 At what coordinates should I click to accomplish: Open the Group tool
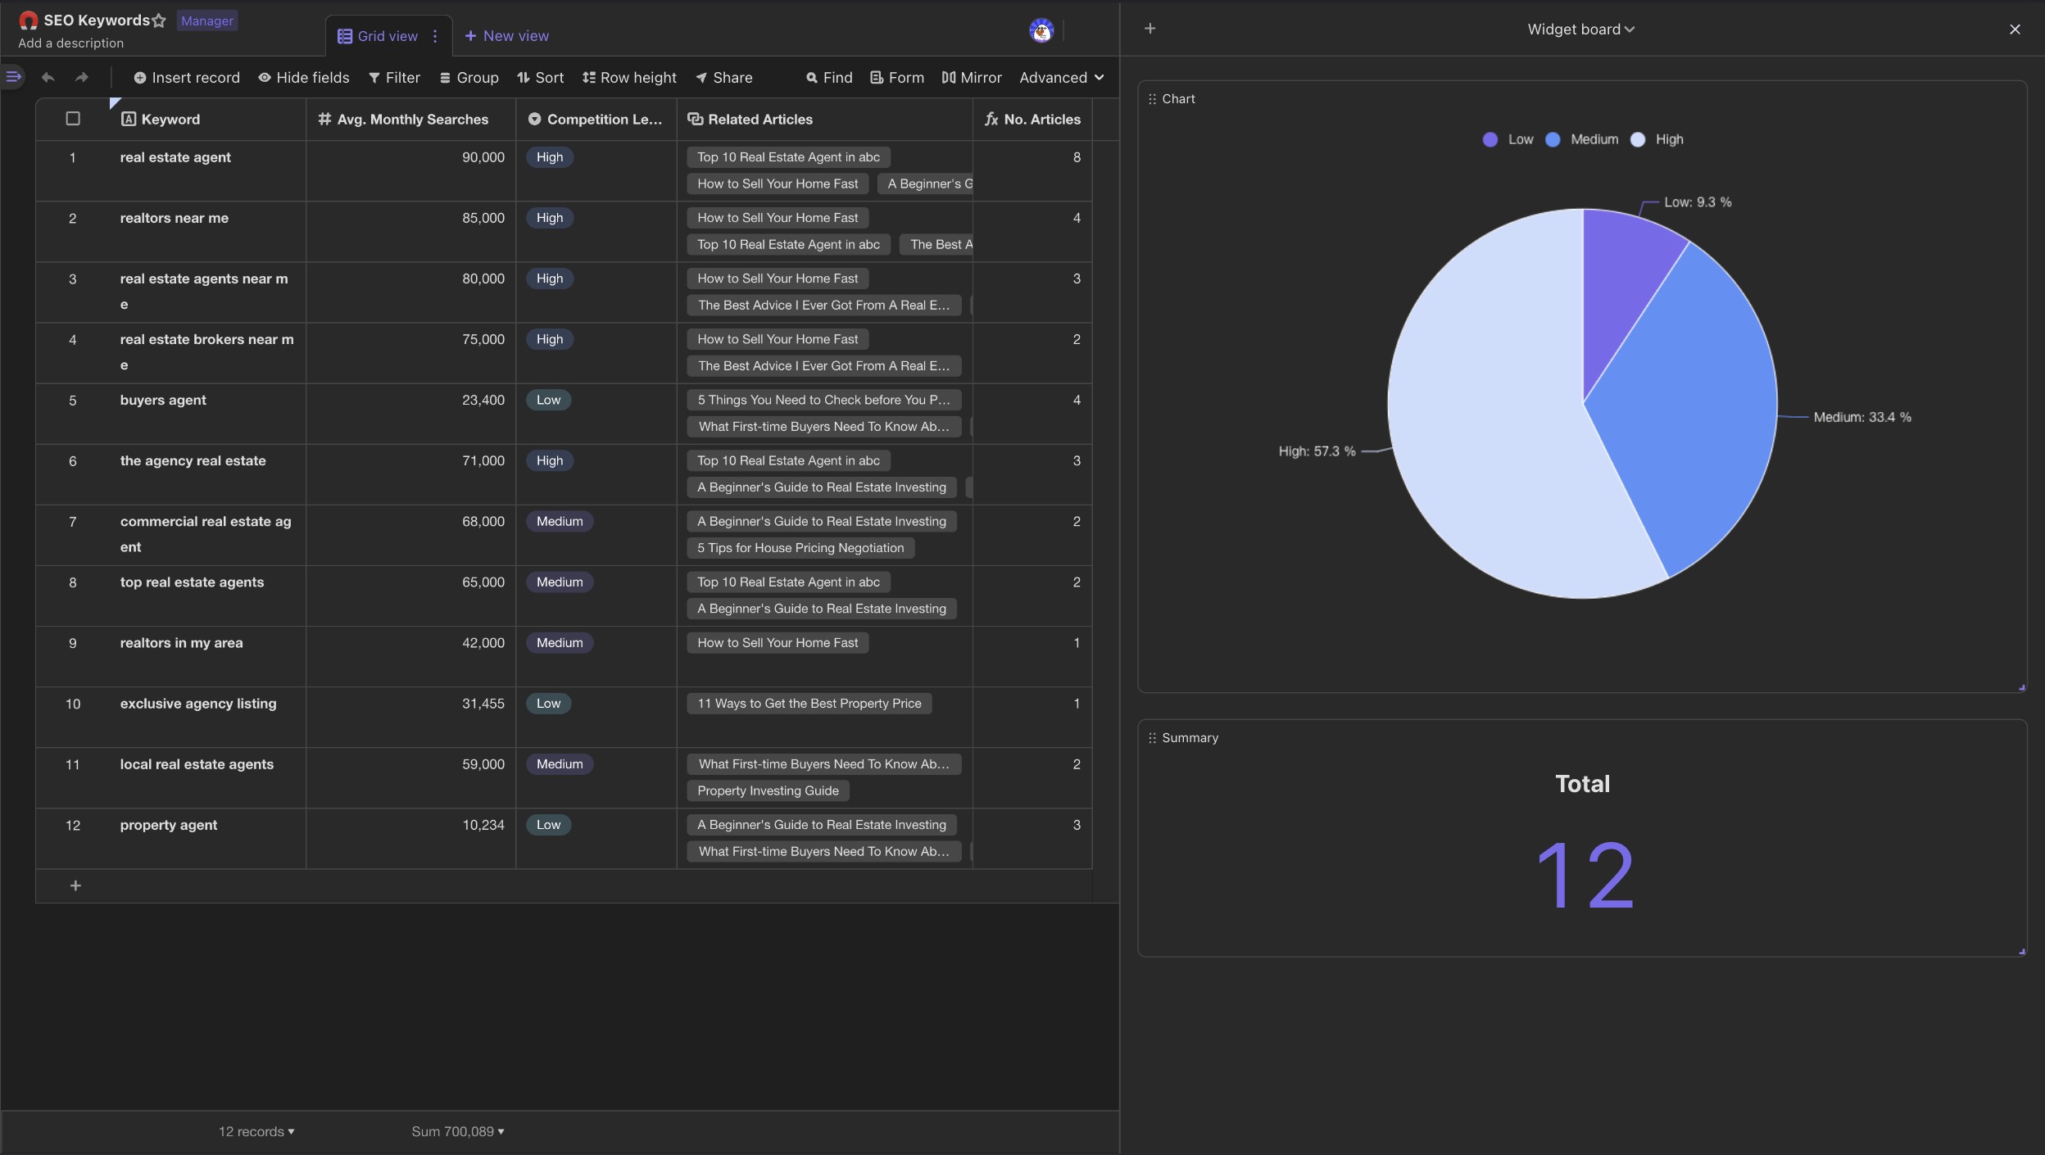(469, 78)
